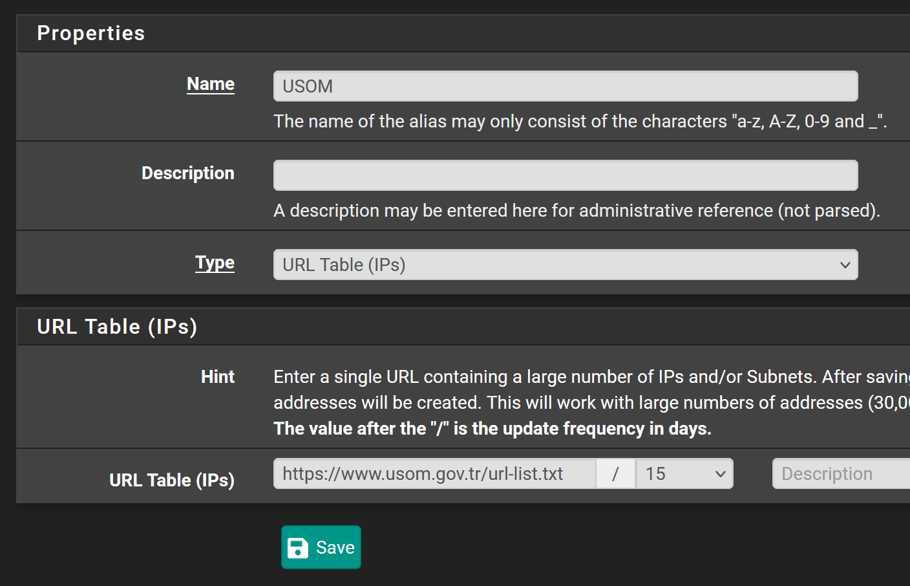Click the underlined Name label
This screenshot has height=586, width=910.
click(x=211, y=84)
